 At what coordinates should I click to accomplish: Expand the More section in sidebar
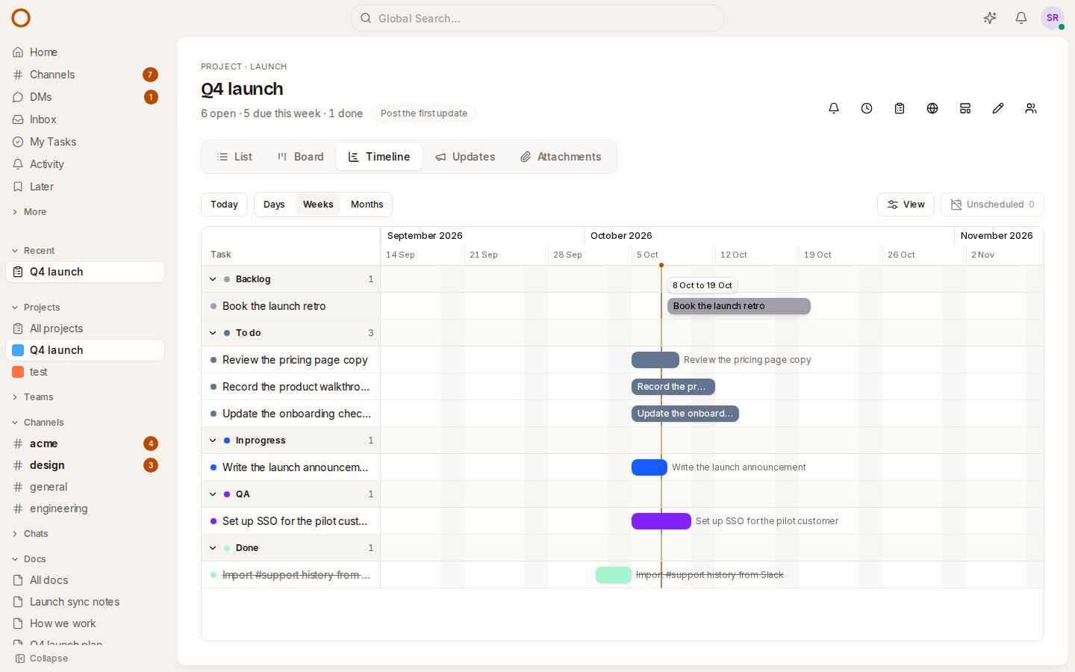click(x=30, y=212)
